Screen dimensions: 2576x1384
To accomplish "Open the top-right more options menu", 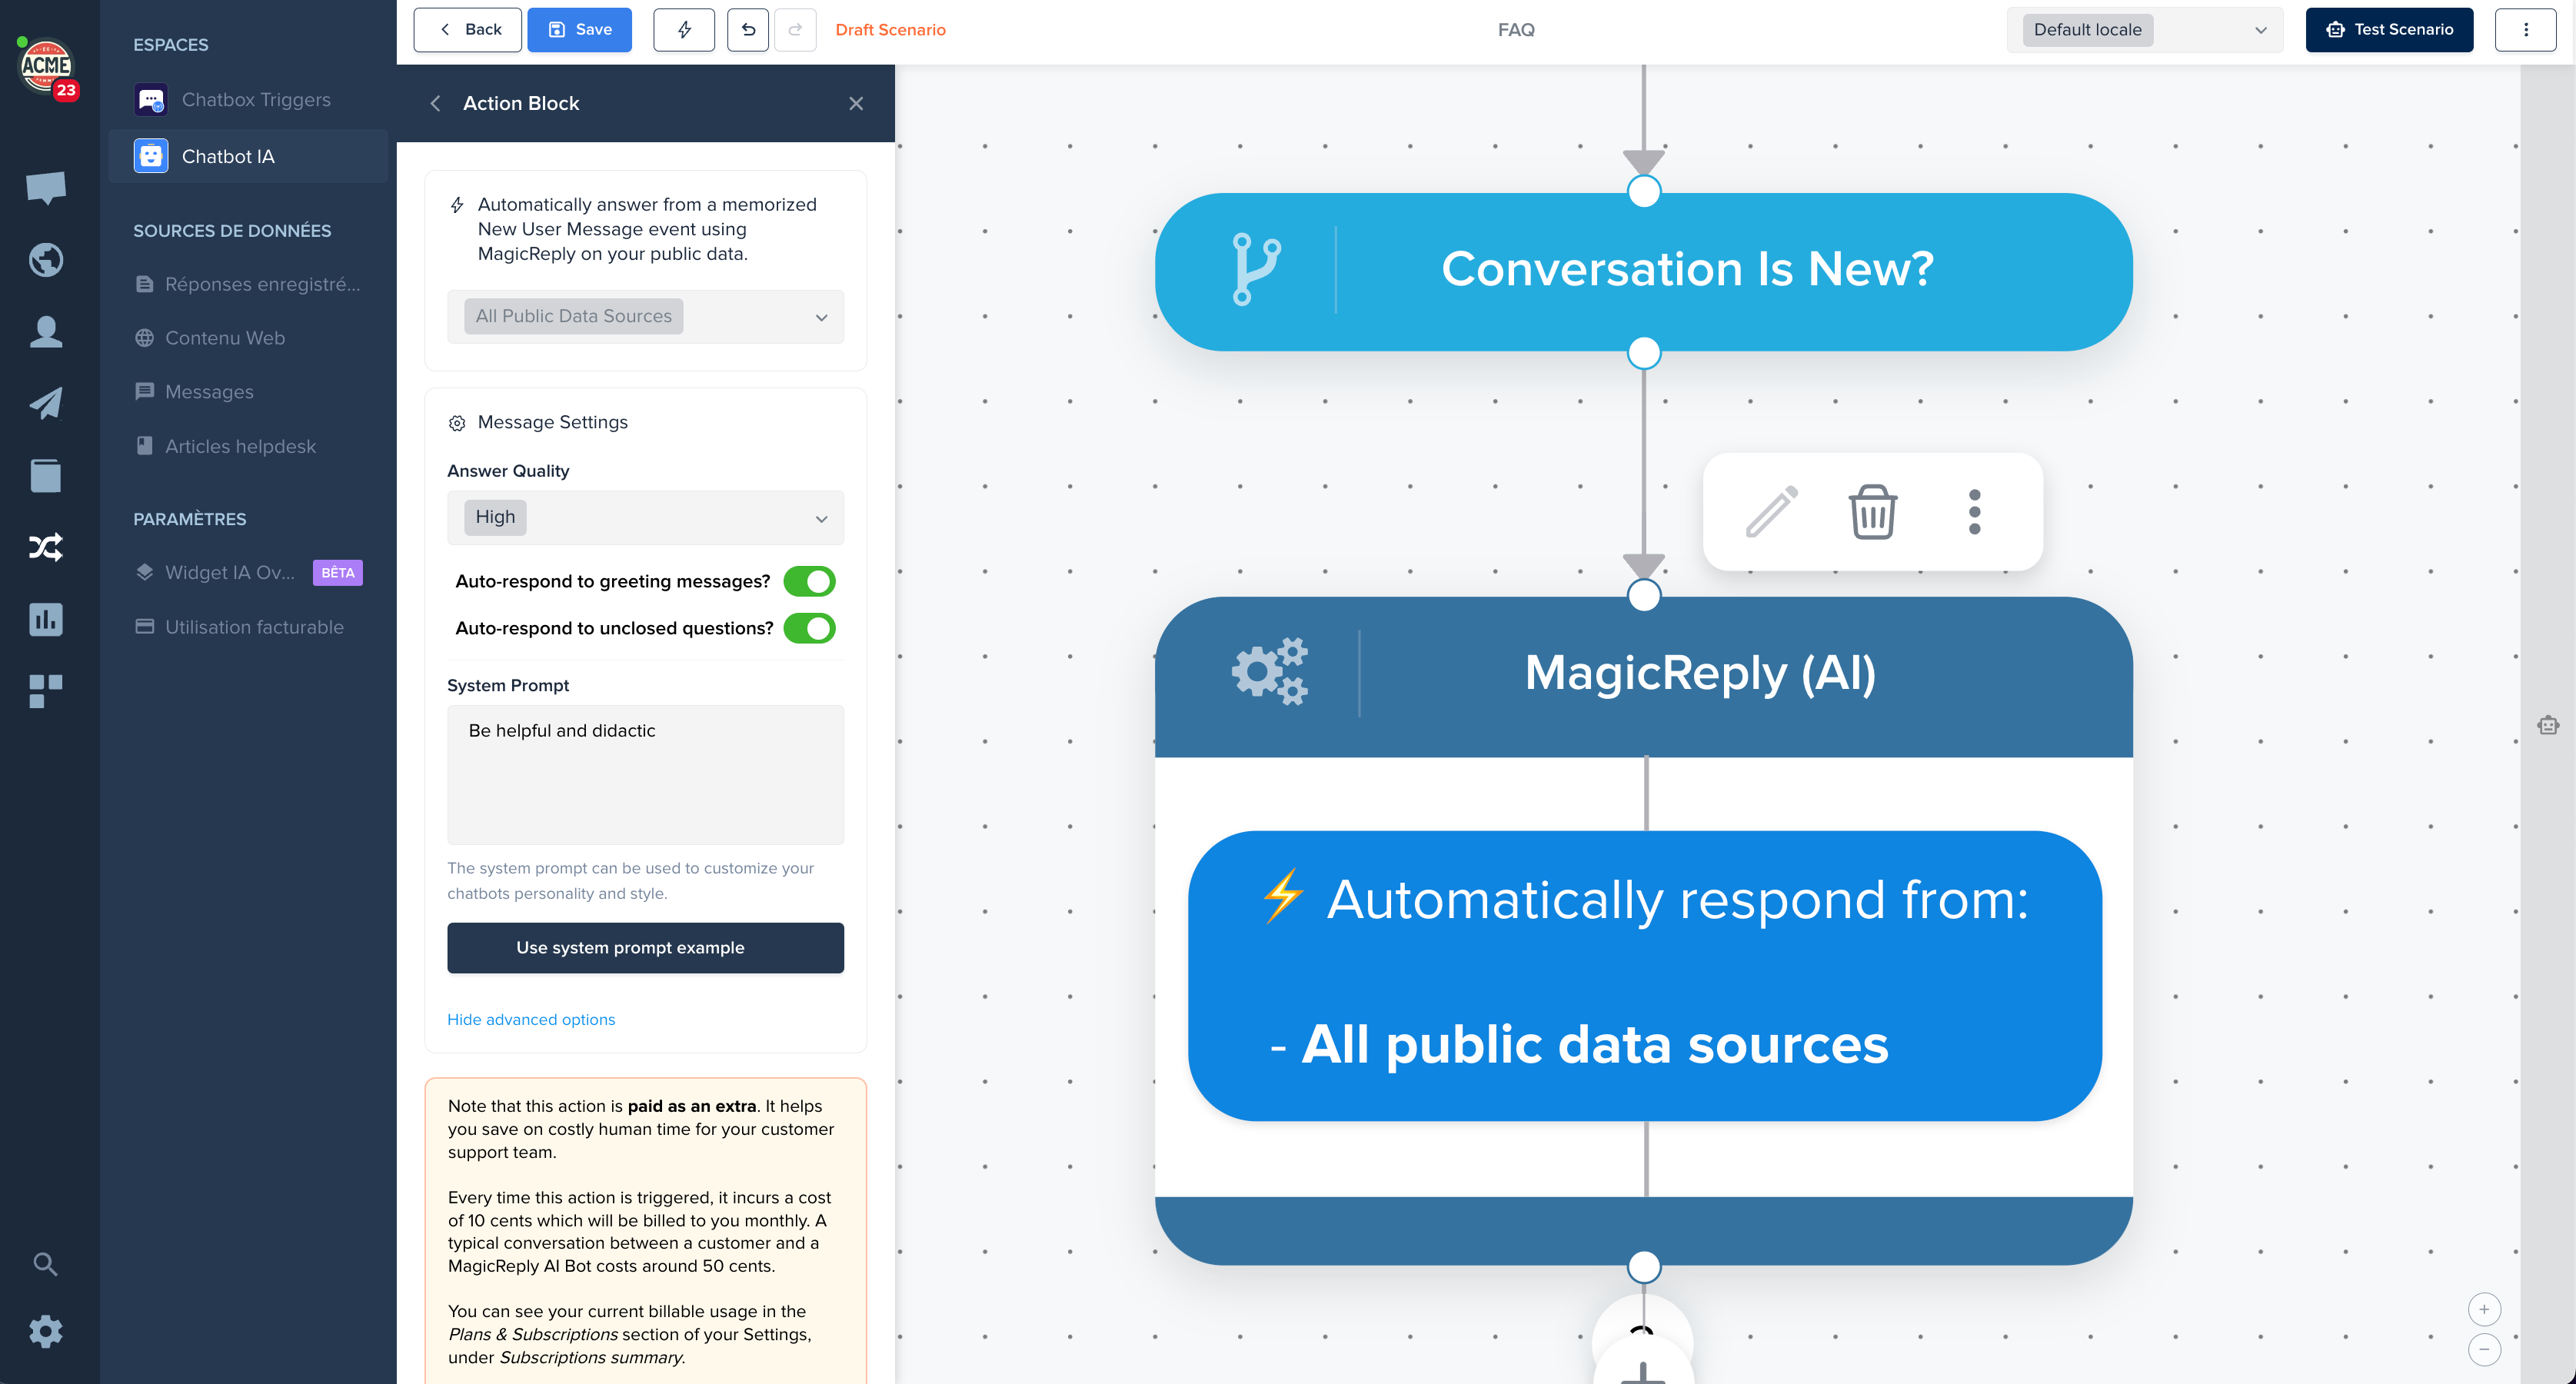I will pyautogui.click(x=2525, y=30).
